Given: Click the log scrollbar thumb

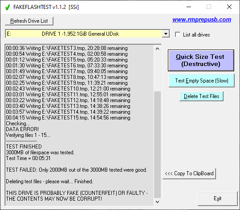Looking at the screenshot, I should click(x=157, y=144).
